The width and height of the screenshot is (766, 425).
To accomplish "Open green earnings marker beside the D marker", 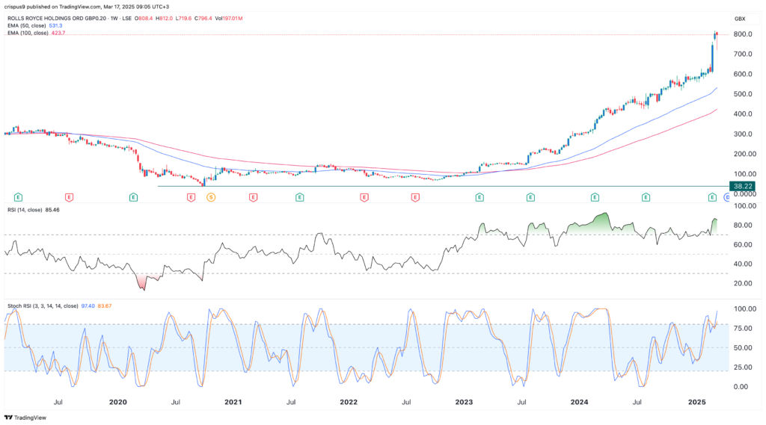I will pos(712,198).
